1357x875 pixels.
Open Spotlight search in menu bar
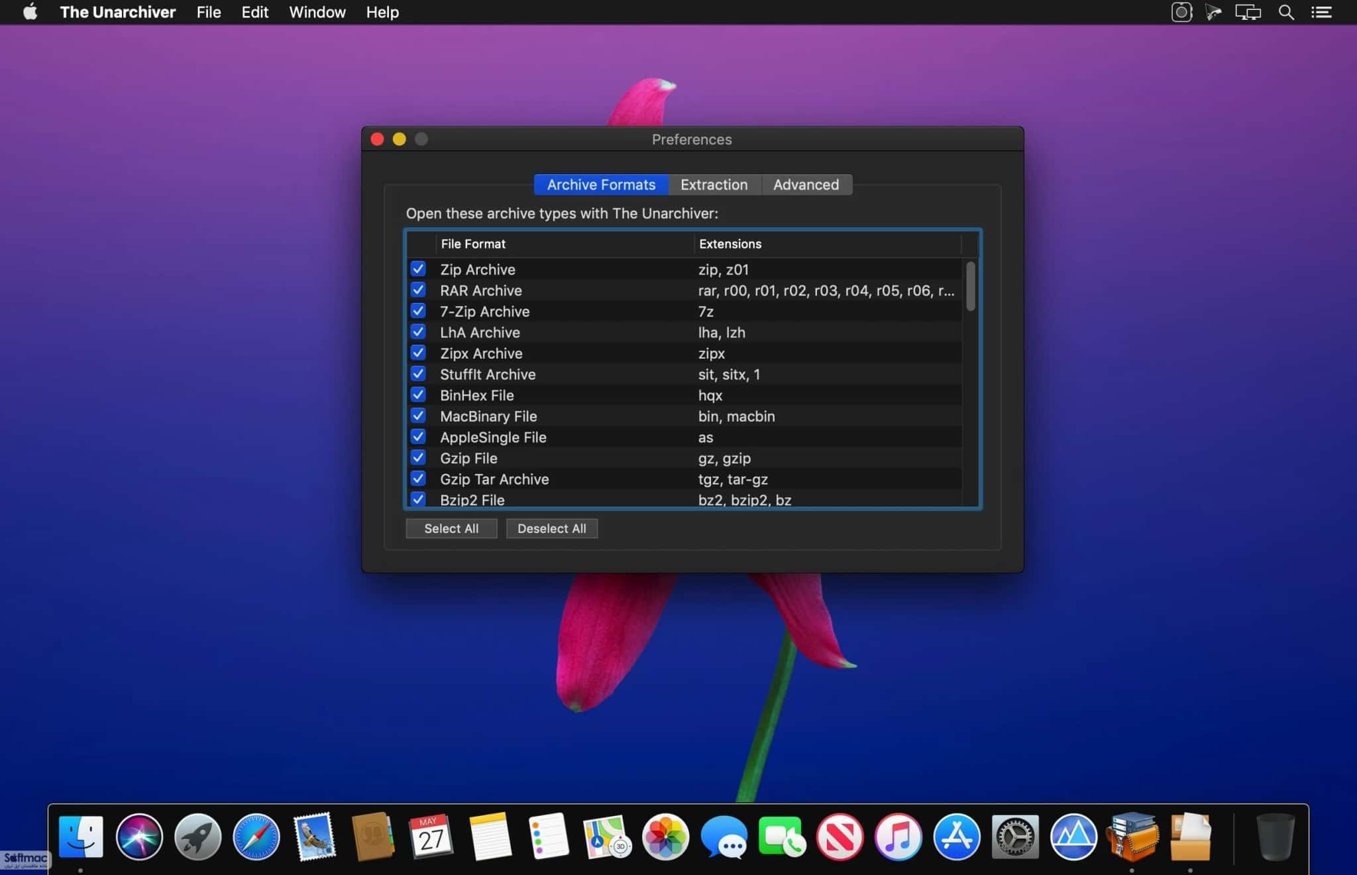click(1286, 12)
